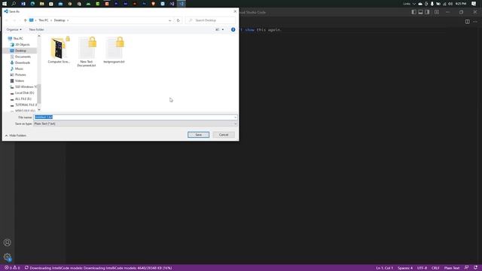Select Documents in navigation tree
Viewport: 482px width, 271px height.
point(23,56)
